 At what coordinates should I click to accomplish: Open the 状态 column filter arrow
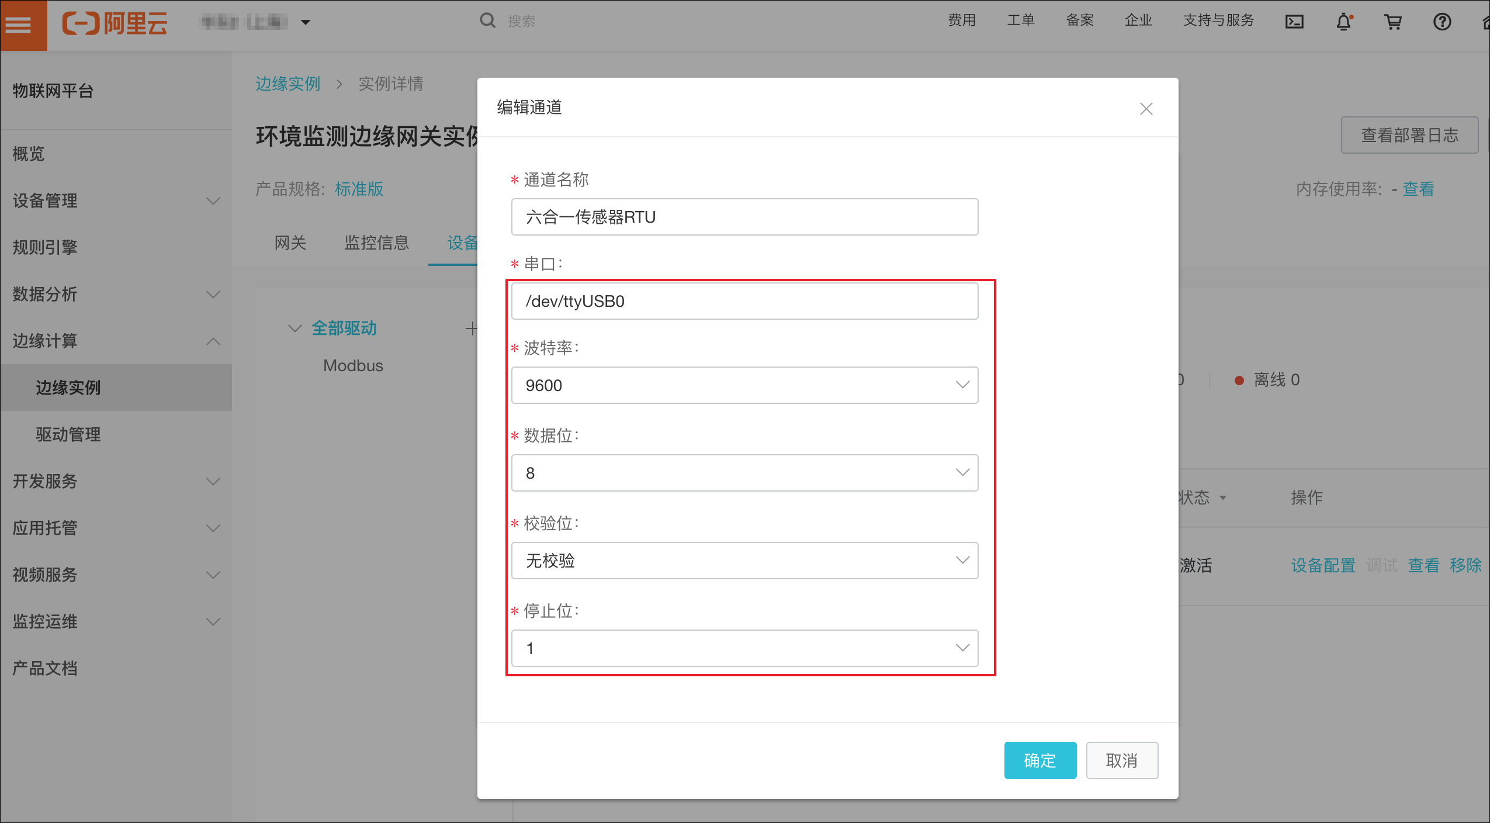click(1222, 498)
